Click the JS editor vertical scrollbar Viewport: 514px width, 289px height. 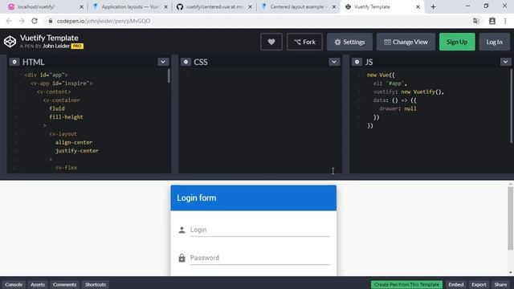tap(511, 106)
